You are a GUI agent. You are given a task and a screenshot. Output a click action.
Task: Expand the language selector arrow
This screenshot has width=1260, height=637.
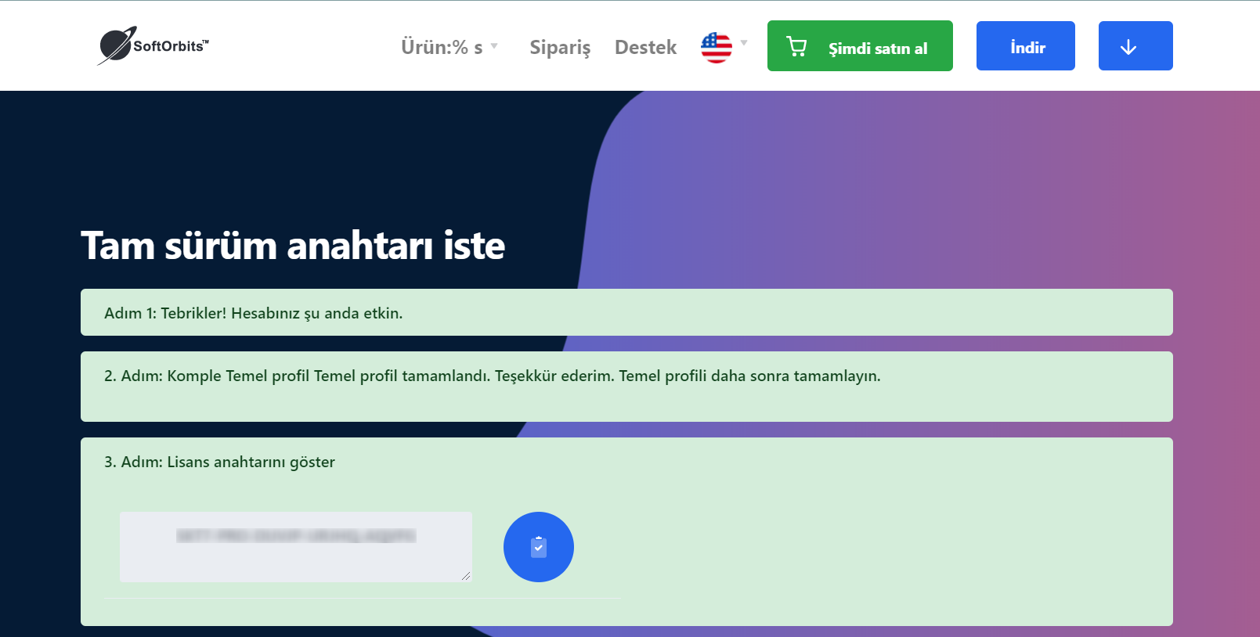point(744,42)
